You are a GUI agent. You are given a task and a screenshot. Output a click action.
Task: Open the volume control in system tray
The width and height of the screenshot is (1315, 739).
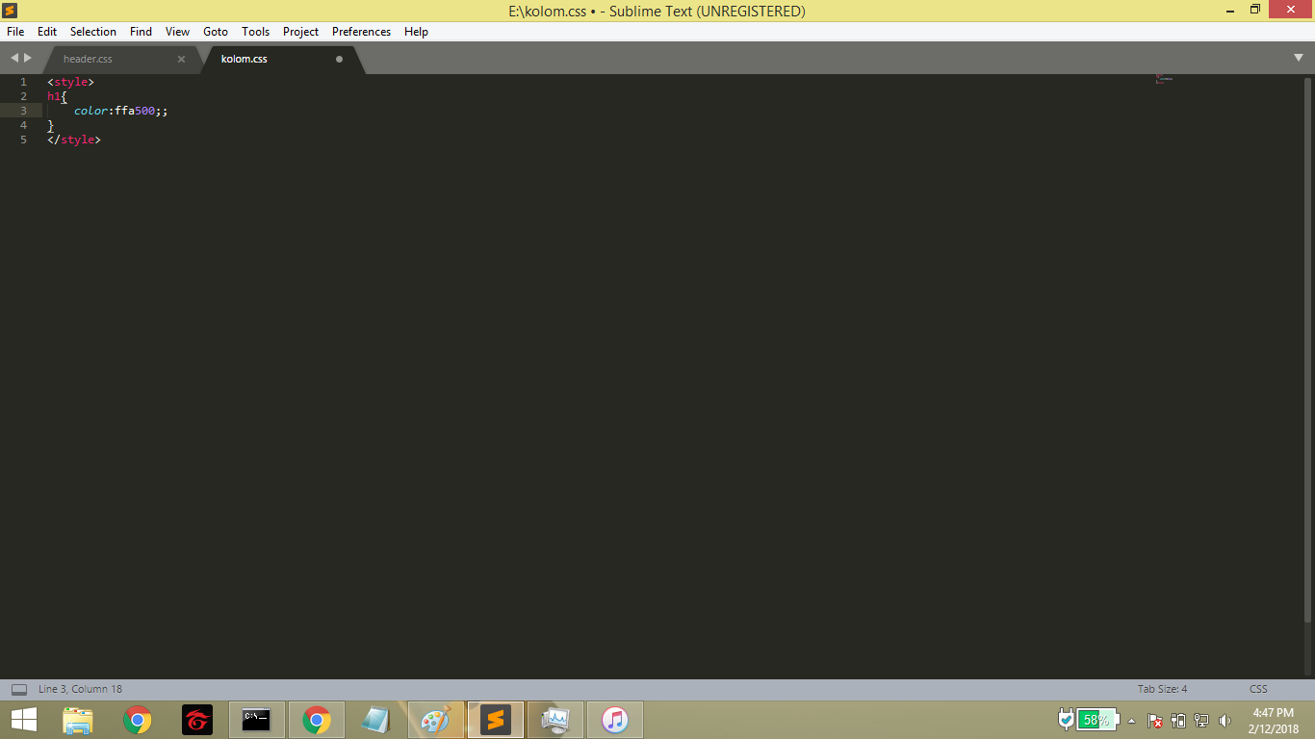point(1225,719)
